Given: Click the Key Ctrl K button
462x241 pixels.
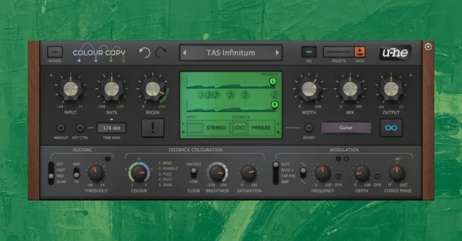Looking at the screenshot, I should click(x=81, y=128).
